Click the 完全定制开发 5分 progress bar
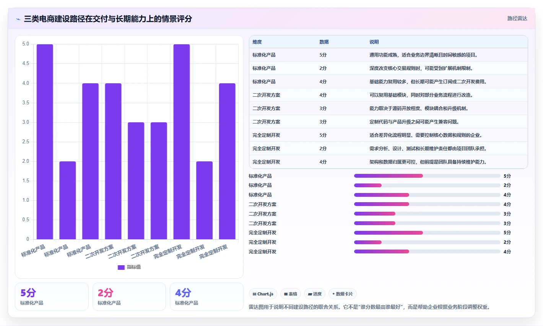The image size is (543, 326). pyautogui.click(x=427, y=233)
